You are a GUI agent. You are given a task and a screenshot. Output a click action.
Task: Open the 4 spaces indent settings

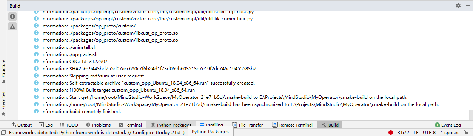tap(450, 133)
